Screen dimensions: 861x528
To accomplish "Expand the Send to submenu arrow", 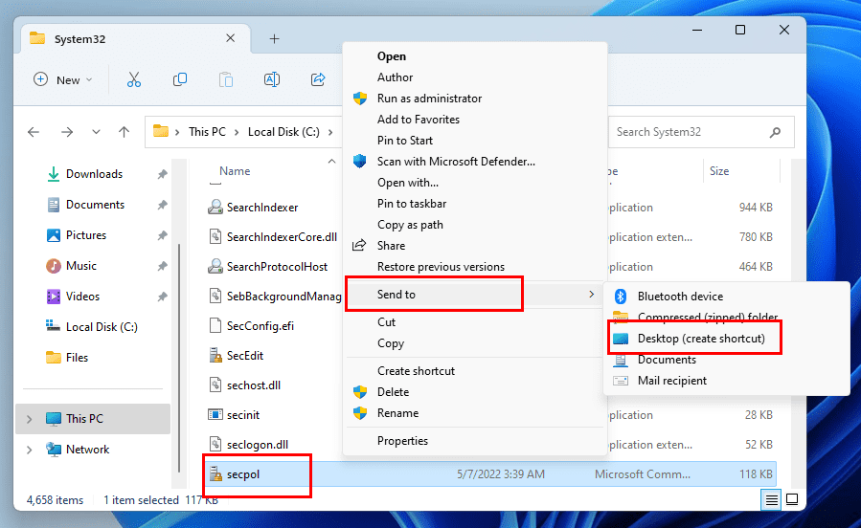I will (x=591, y=295).
